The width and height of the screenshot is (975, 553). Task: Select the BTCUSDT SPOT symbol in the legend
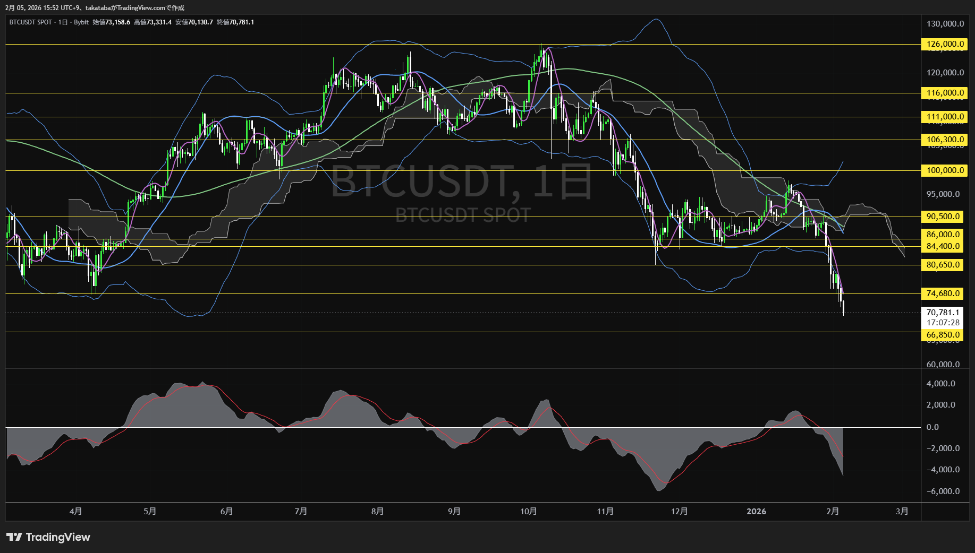(32, 23)
